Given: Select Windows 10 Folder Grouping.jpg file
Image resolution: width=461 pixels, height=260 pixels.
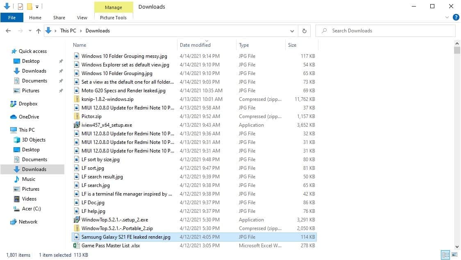Looking at the screenshot, I should pos(117,73).
